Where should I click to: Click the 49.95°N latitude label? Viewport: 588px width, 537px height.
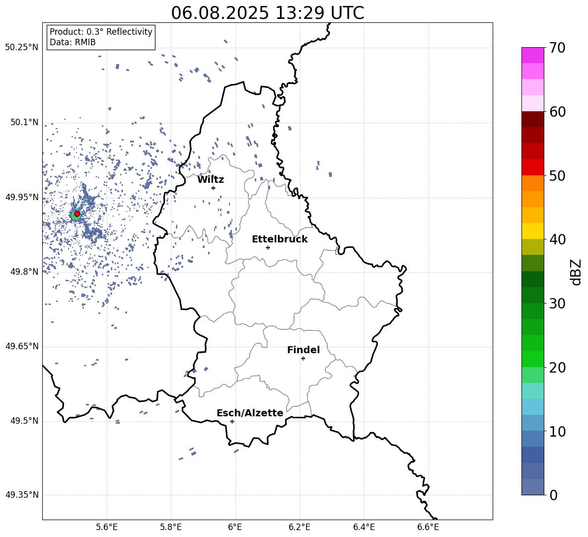pos(22,197)
